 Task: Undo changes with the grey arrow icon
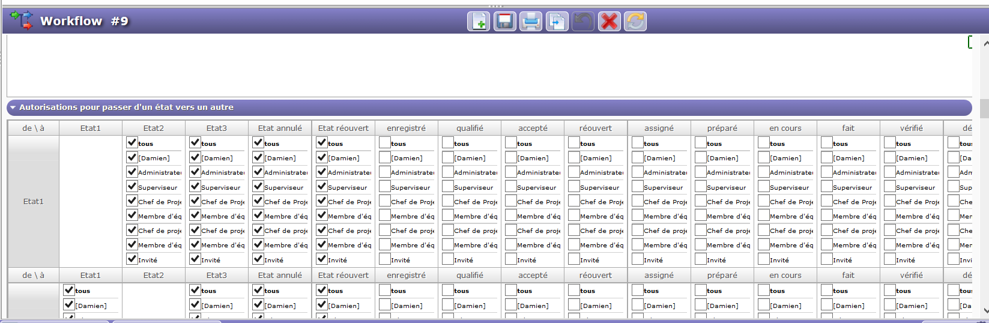583,22
